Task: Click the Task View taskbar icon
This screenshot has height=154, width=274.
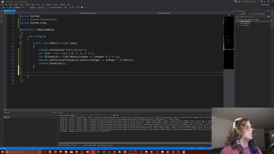Action: pos(45,152)
